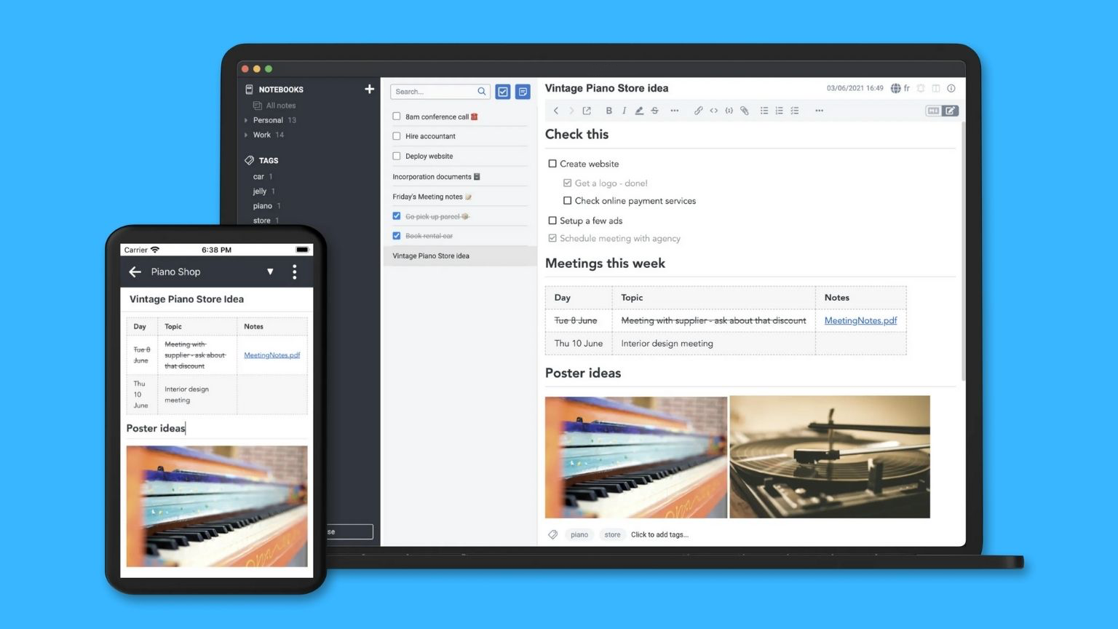The width and height of the screenshot is (1118, 629).
Task: Tick the Setup a few ads checkbox
Action: pyautogui.click(x=552, y=220)
